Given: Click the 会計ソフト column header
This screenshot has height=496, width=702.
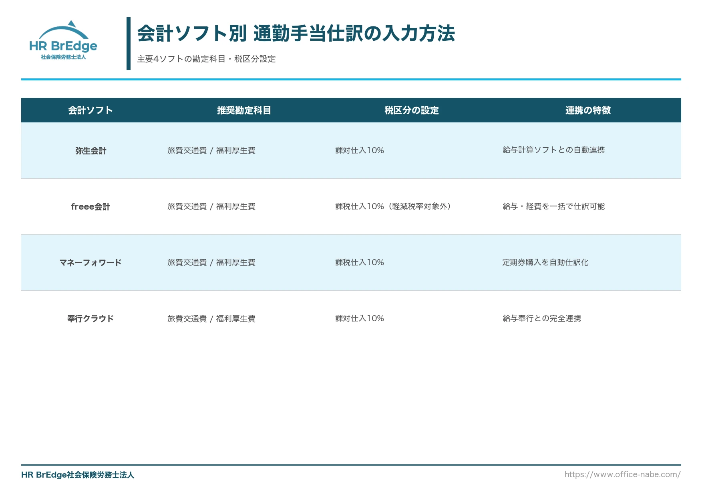Looking at the screenshot, I should point(91,110).
